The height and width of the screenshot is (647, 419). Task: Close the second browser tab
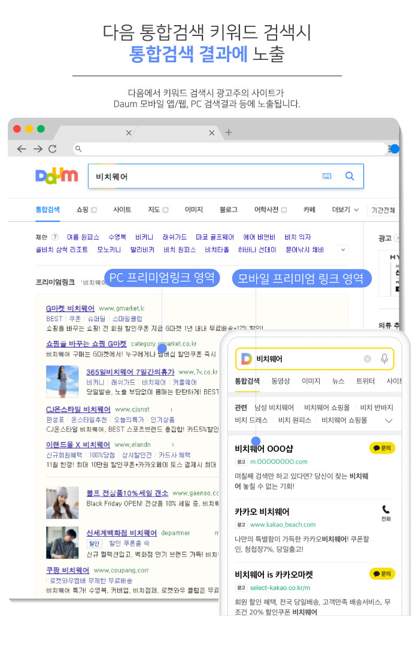[x=211, y=133]
